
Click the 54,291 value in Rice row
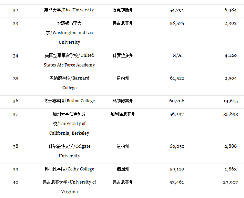(177, 10)
